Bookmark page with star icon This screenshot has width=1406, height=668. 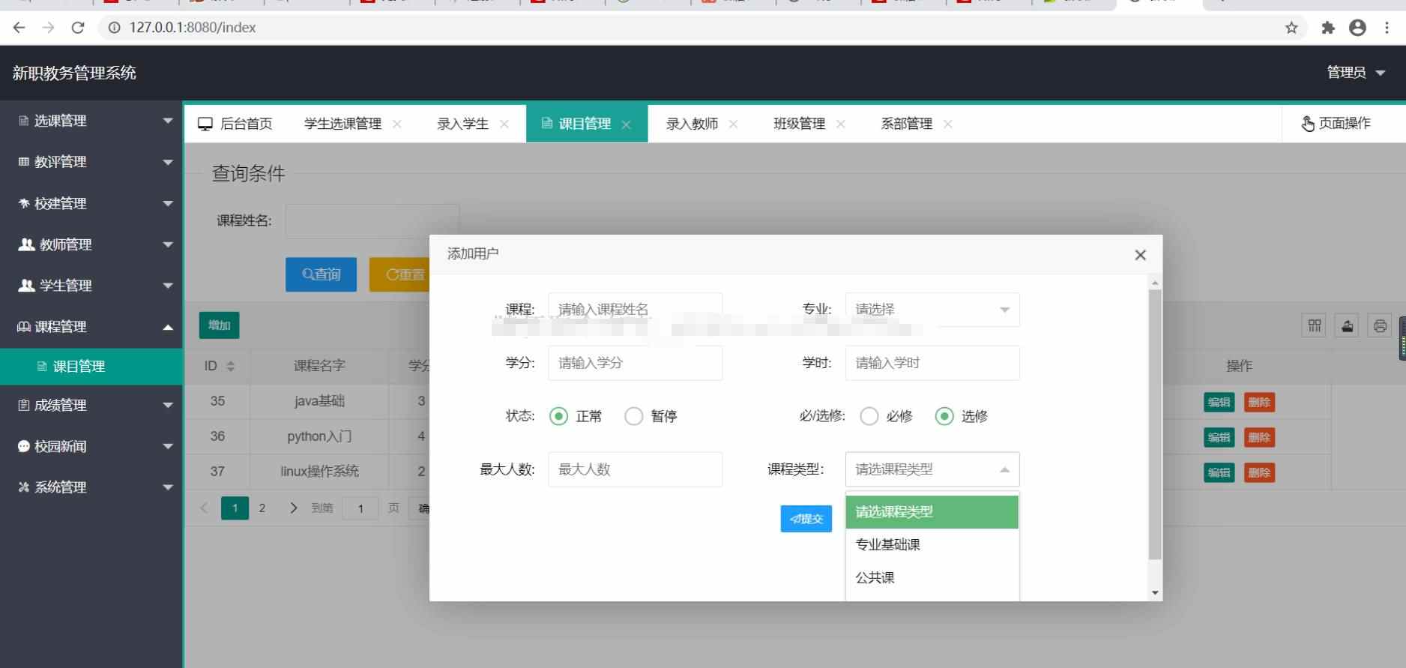[1291, 28]
